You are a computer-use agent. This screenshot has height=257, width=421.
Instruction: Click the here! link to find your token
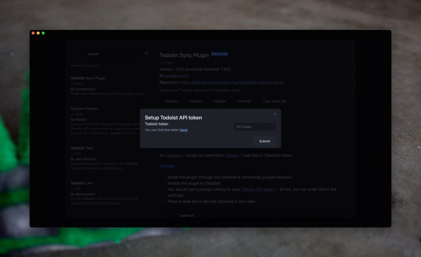(x=184, y=130)
